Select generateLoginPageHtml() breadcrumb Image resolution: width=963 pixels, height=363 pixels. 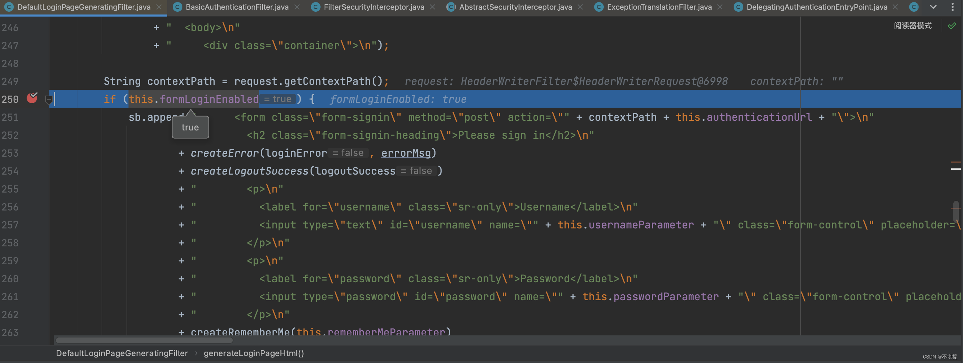pos(254,353)
